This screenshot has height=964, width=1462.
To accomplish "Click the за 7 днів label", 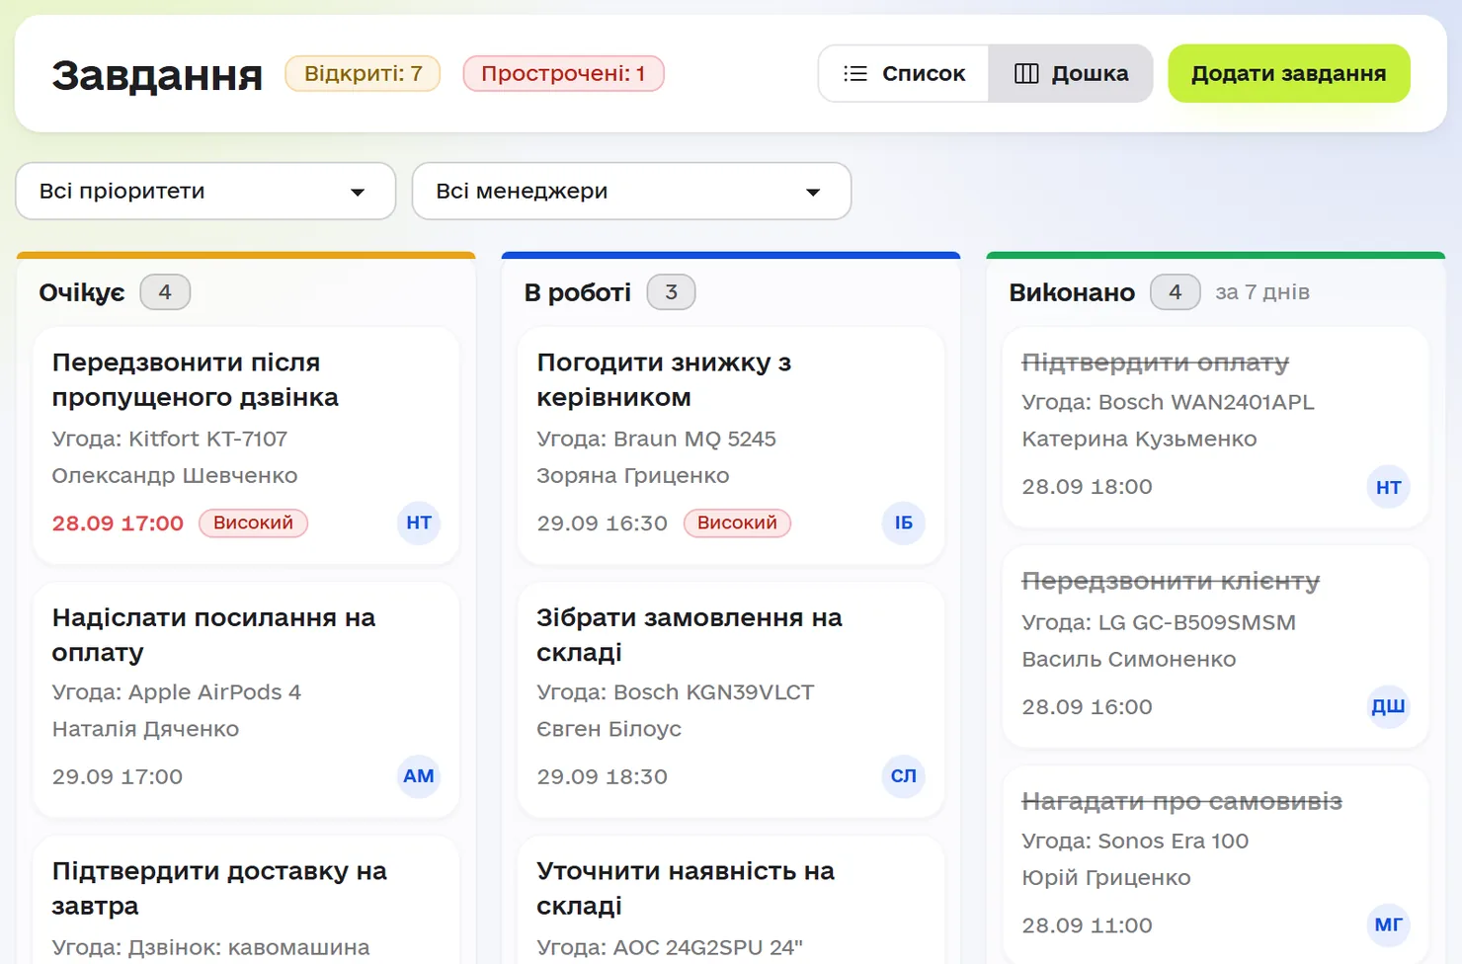I will [x=1262, y=292].
